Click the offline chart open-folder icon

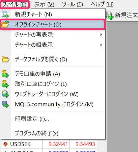[5, 24]
